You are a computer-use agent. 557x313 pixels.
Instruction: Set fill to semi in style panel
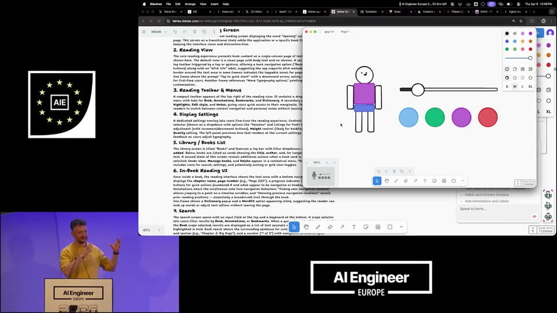[515, 69]
